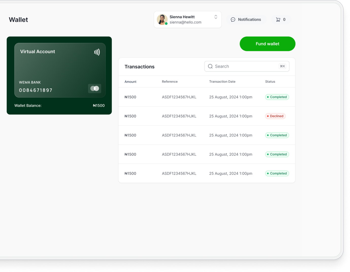Click the search magnifier icon
350x272 pixels.
point(210,66)
